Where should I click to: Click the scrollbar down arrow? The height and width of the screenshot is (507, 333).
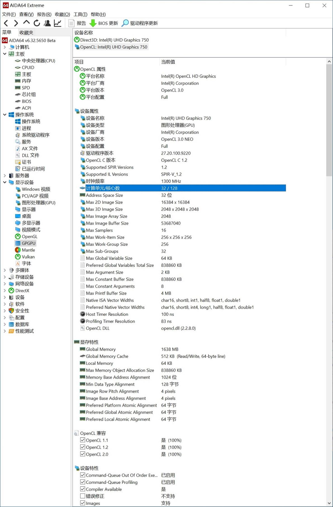point(329,503)
